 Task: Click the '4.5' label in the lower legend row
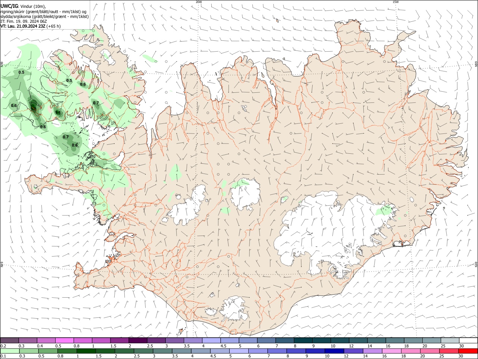[x=214, y=356]
